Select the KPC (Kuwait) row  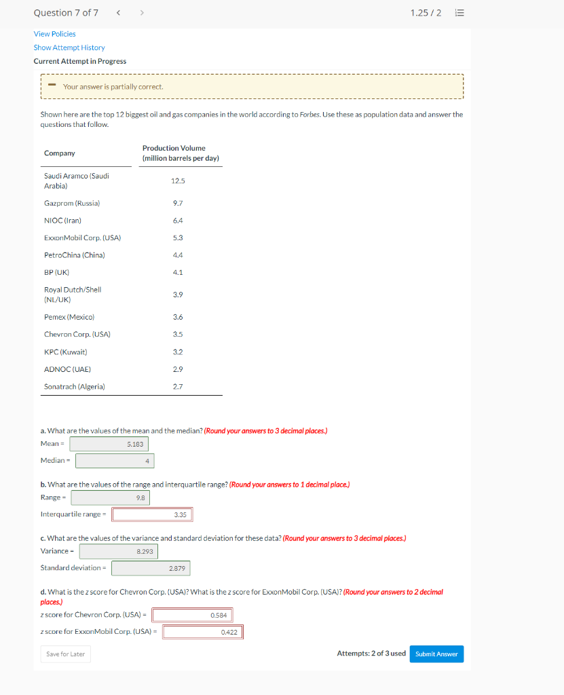[x=131, y=352]
